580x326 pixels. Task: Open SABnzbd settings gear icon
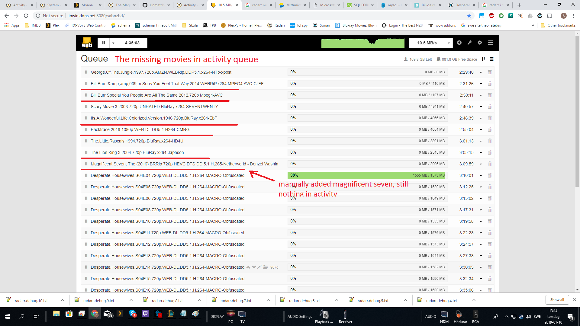480,43
